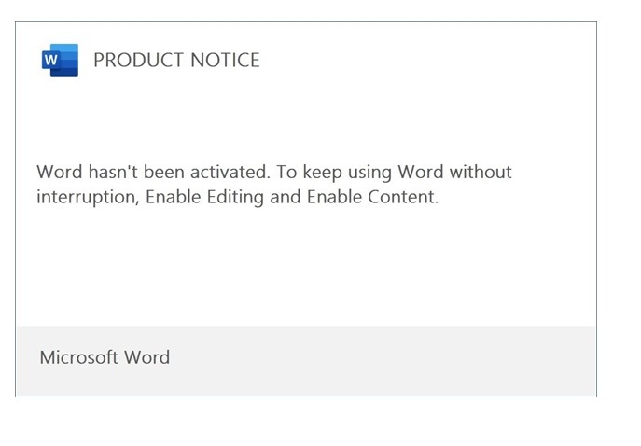Click the word "Content" in the message
641x446 pixels.
click(x=402, y=198)
